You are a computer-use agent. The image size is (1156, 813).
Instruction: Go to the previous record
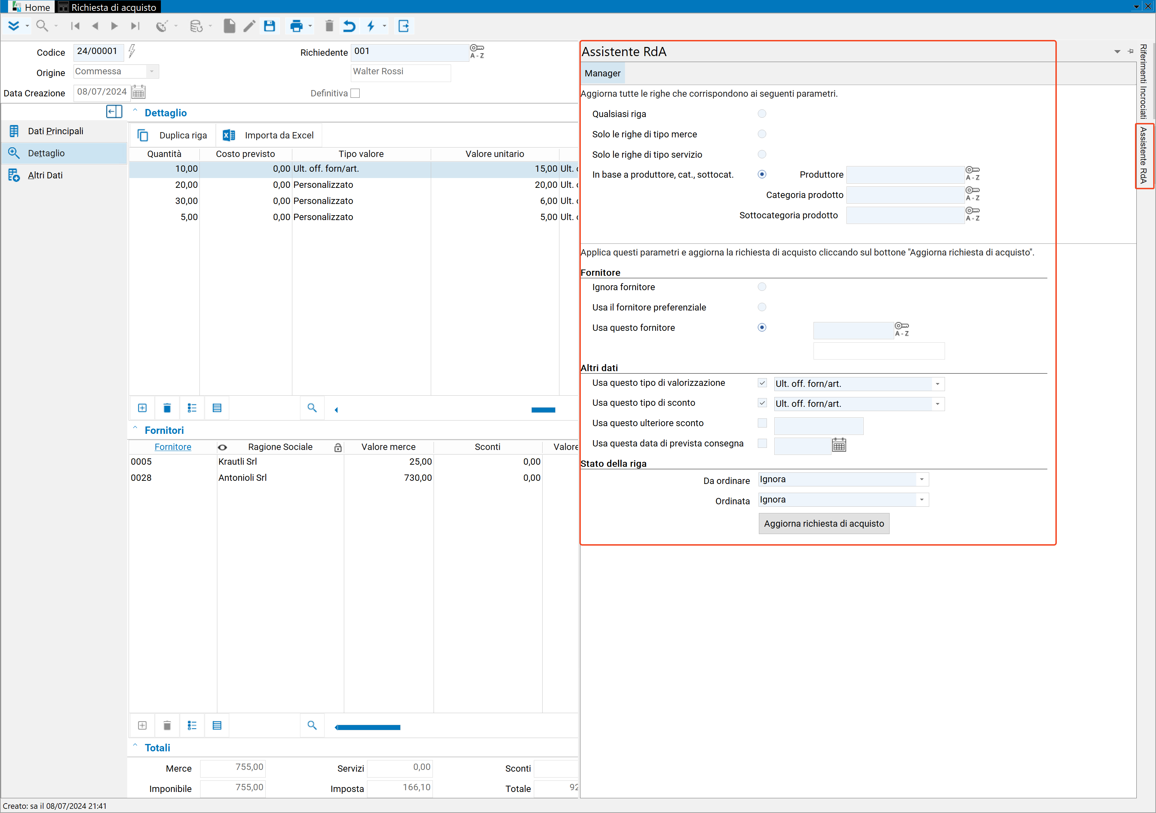95,26
